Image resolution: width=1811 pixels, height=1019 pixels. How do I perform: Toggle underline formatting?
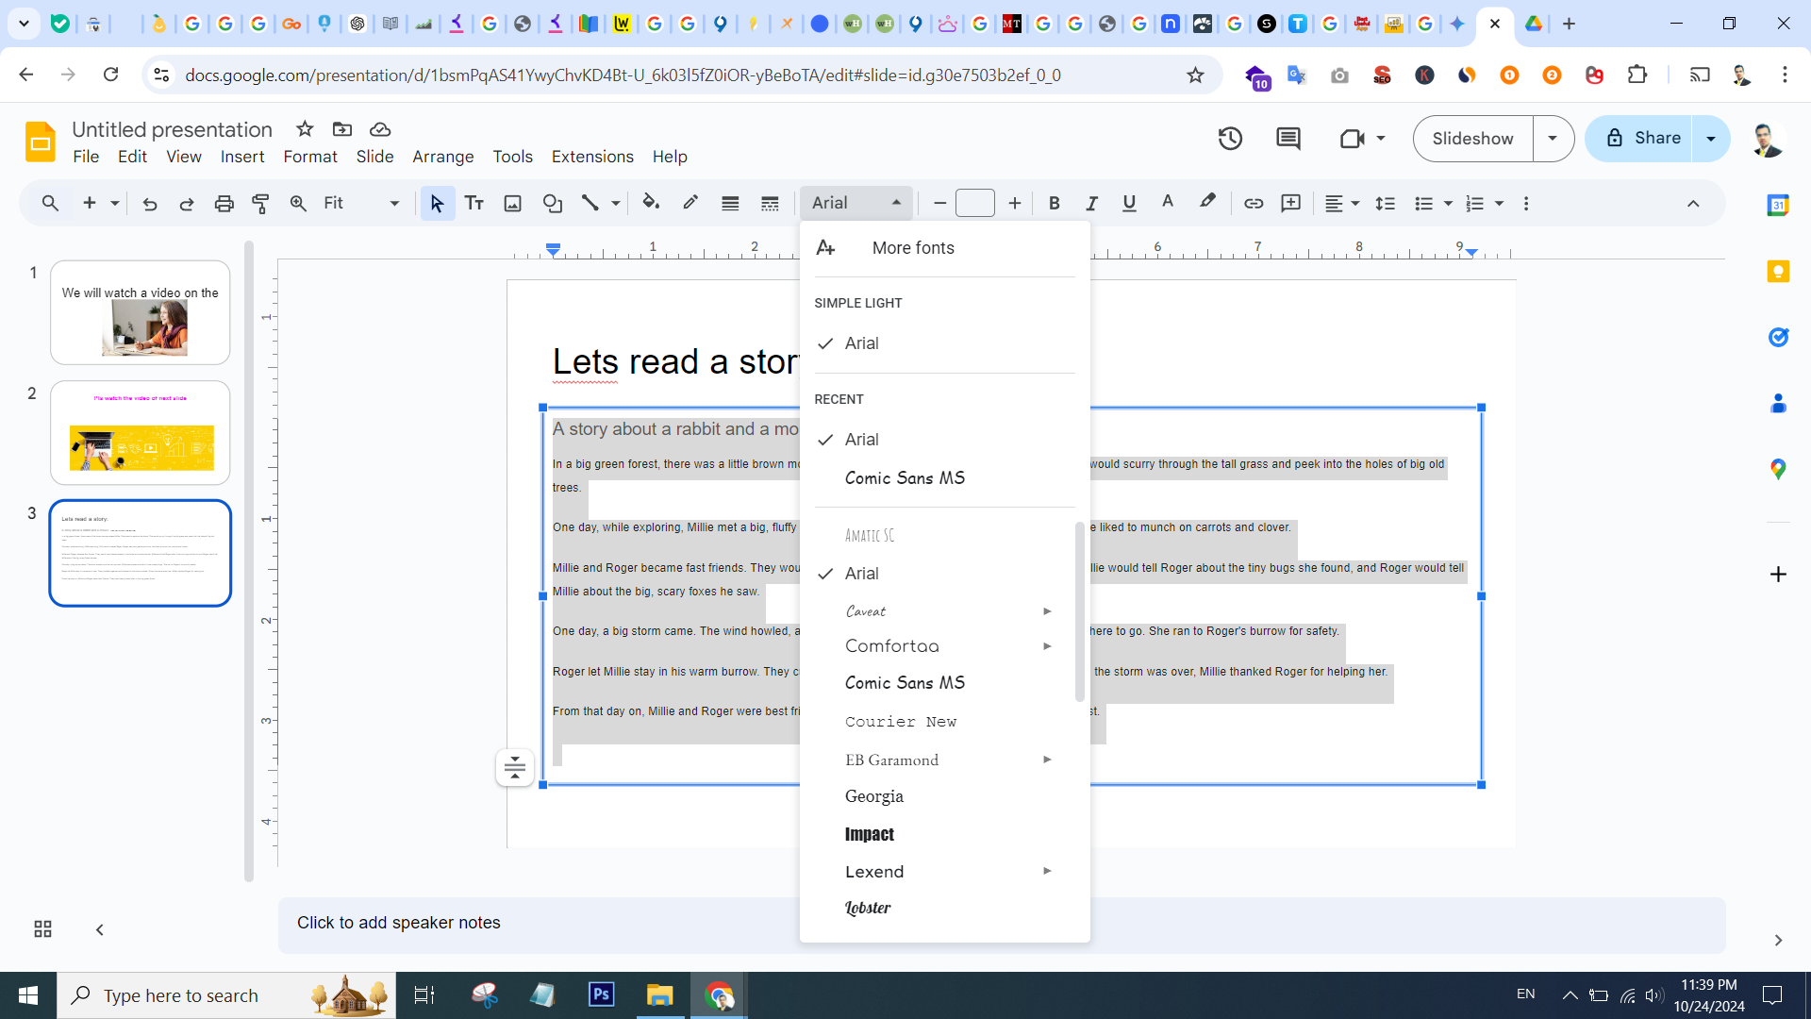[x=1129, y=203]
